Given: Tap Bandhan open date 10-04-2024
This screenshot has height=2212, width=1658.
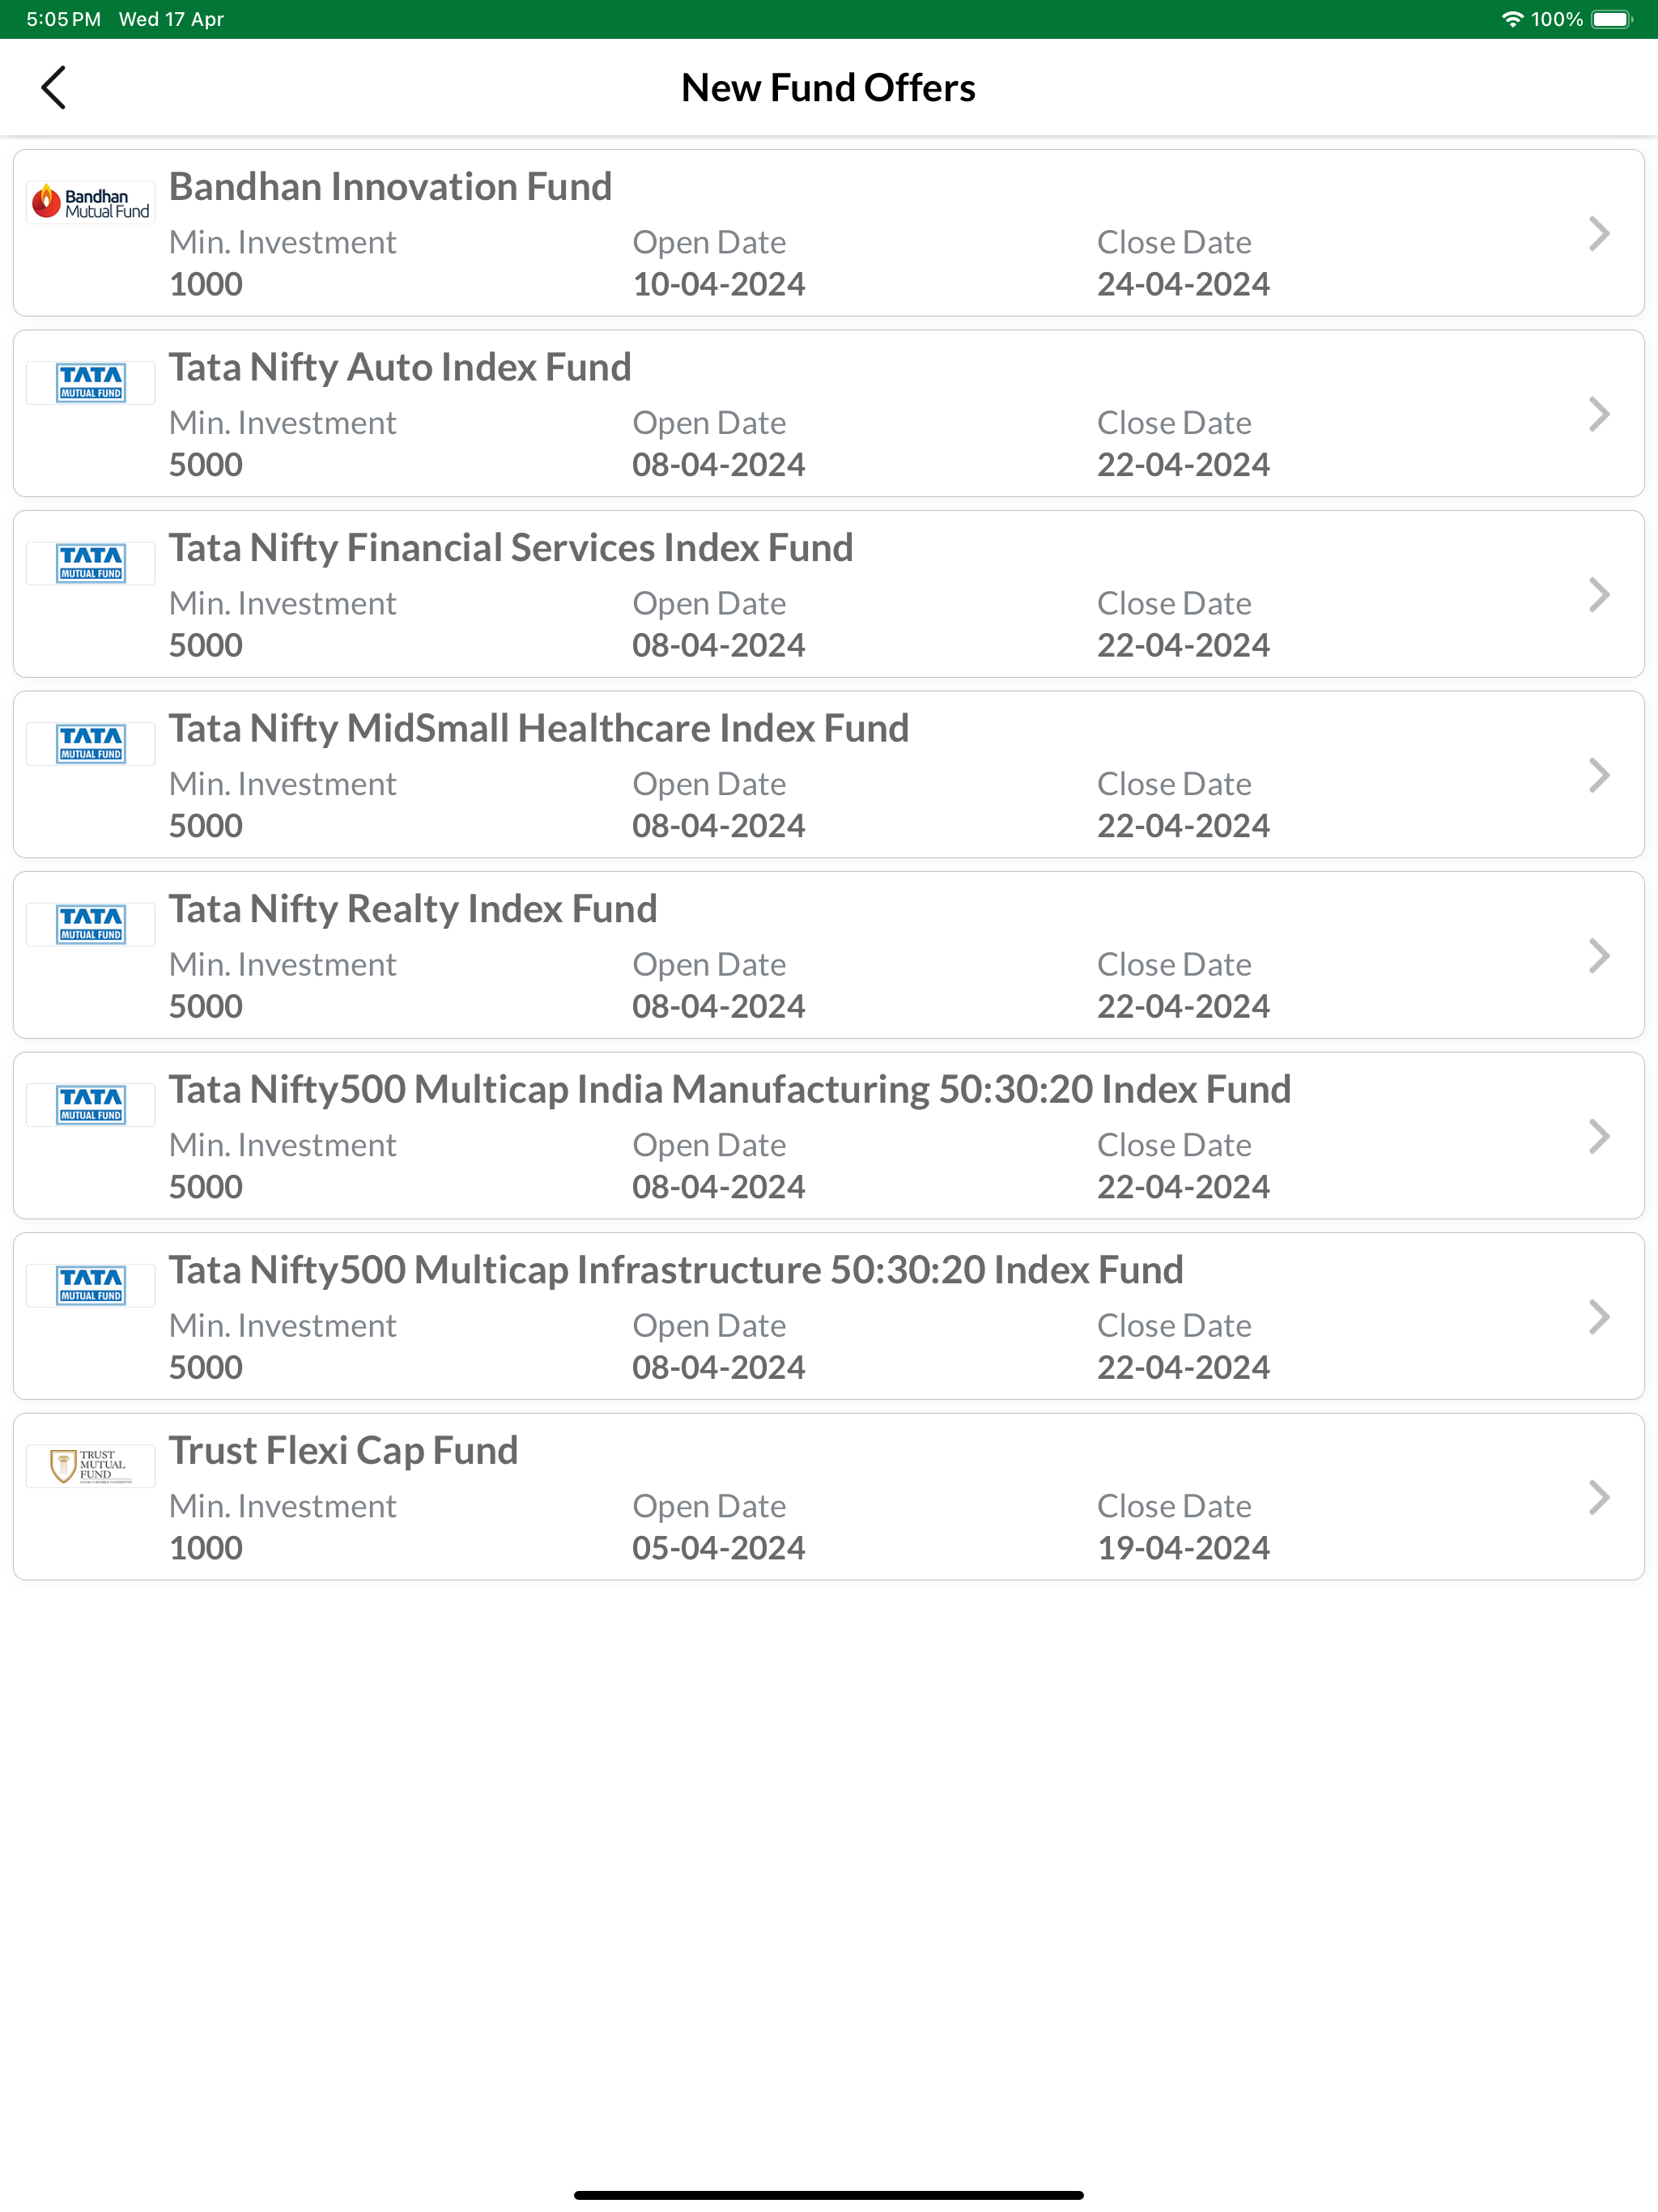Looking at the screenshot, I should [x=719, y=284].
